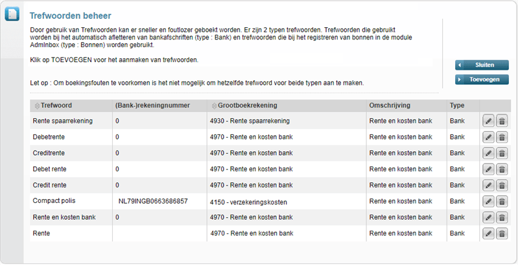Delete the Debet rente keyword
The height and width of the screenshot is (265, 518).
[502, 169]
